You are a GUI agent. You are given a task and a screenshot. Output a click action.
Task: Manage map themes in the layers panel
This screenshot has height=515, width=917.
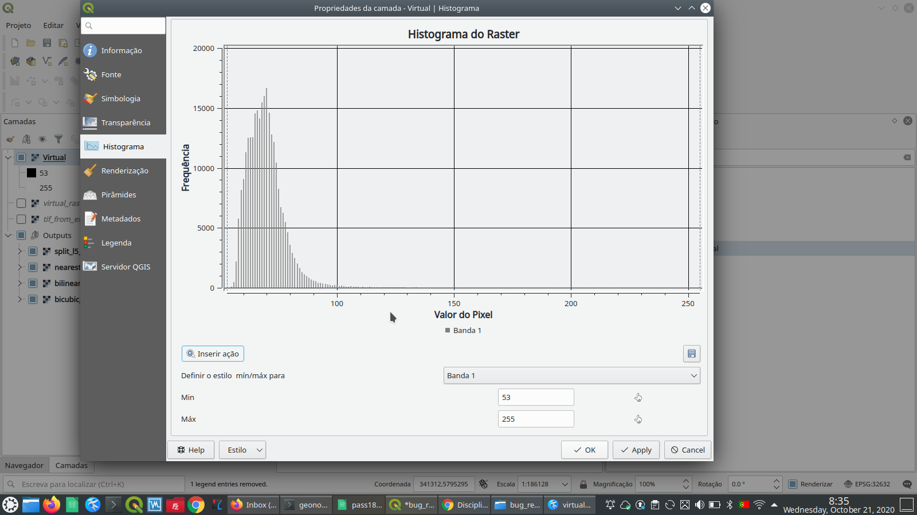tap(26, 138)
